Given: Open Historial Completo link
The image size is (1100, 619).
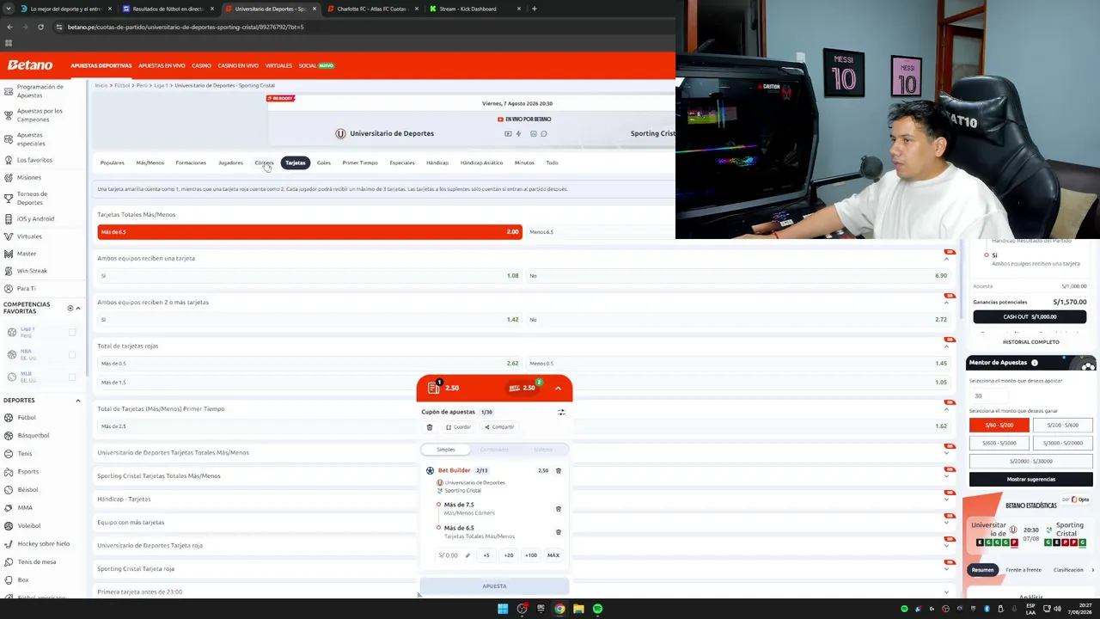Looking at the screenshot, I should [1030, 342].
